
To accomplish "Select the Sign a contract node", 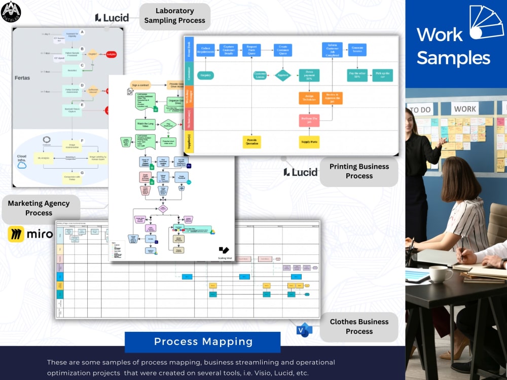I will (x=140, y=85).
